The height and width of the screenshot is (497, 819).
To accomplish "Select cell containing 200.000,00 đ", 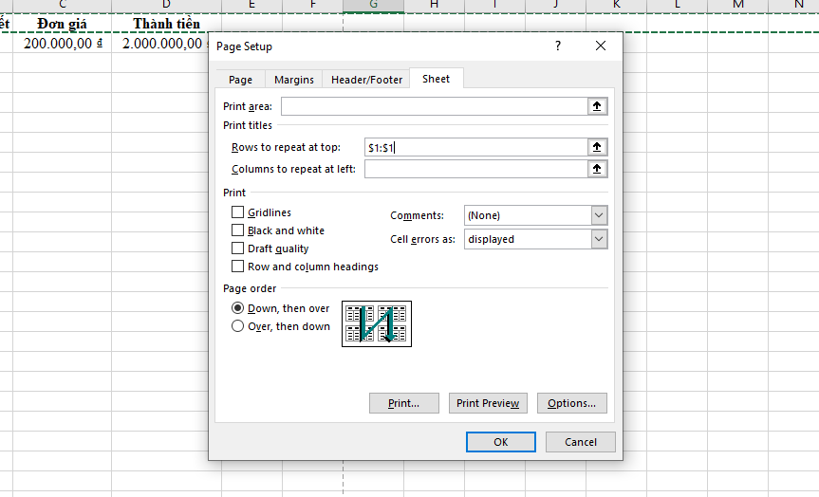I will pyautogui.click(x=62, y=44).
